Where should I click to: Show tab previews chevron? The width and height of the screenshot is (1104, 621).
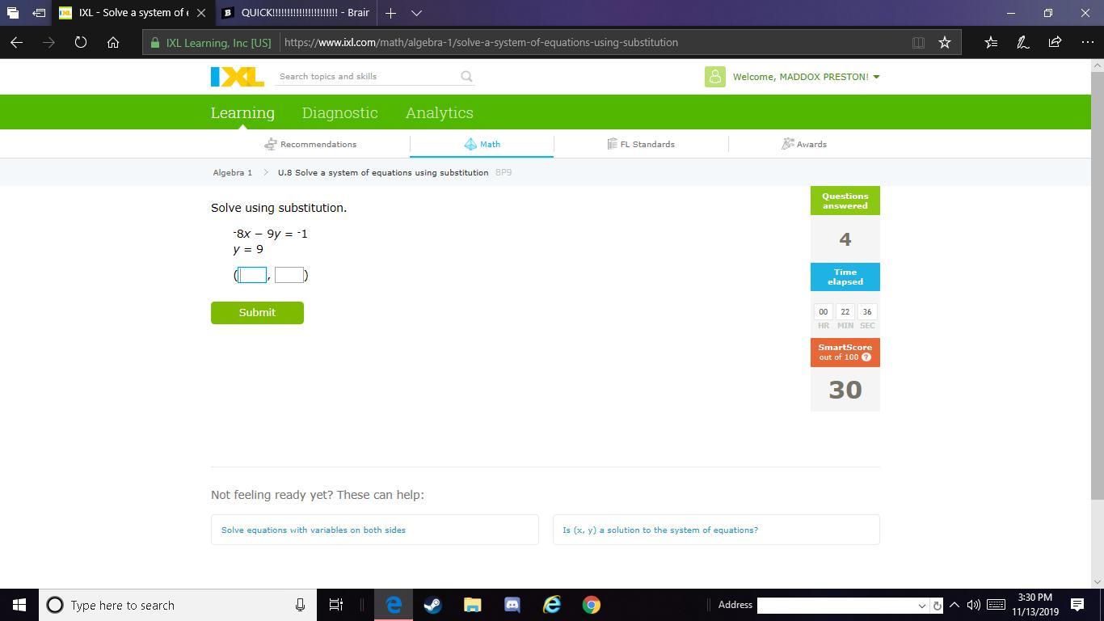(x=416, y=13)
